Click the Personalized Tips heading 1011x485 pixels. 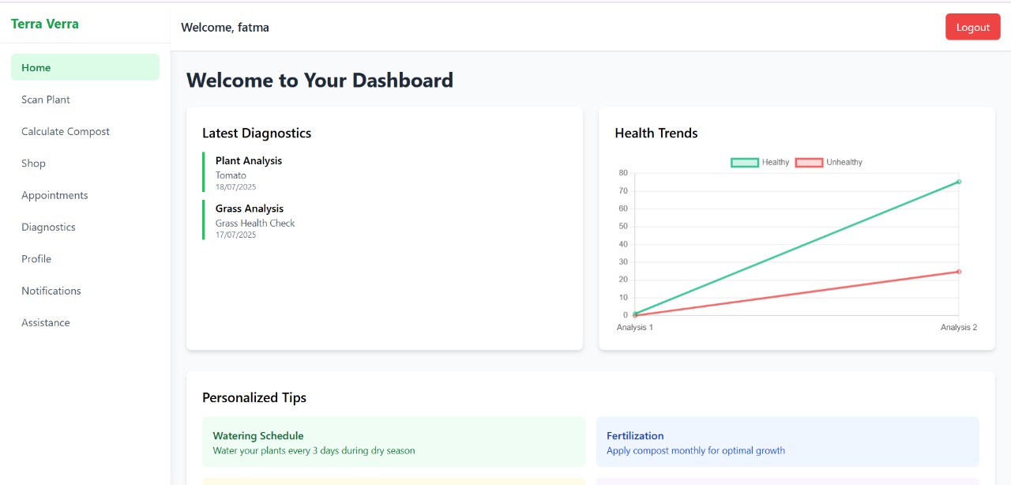(x=254, y=397)
